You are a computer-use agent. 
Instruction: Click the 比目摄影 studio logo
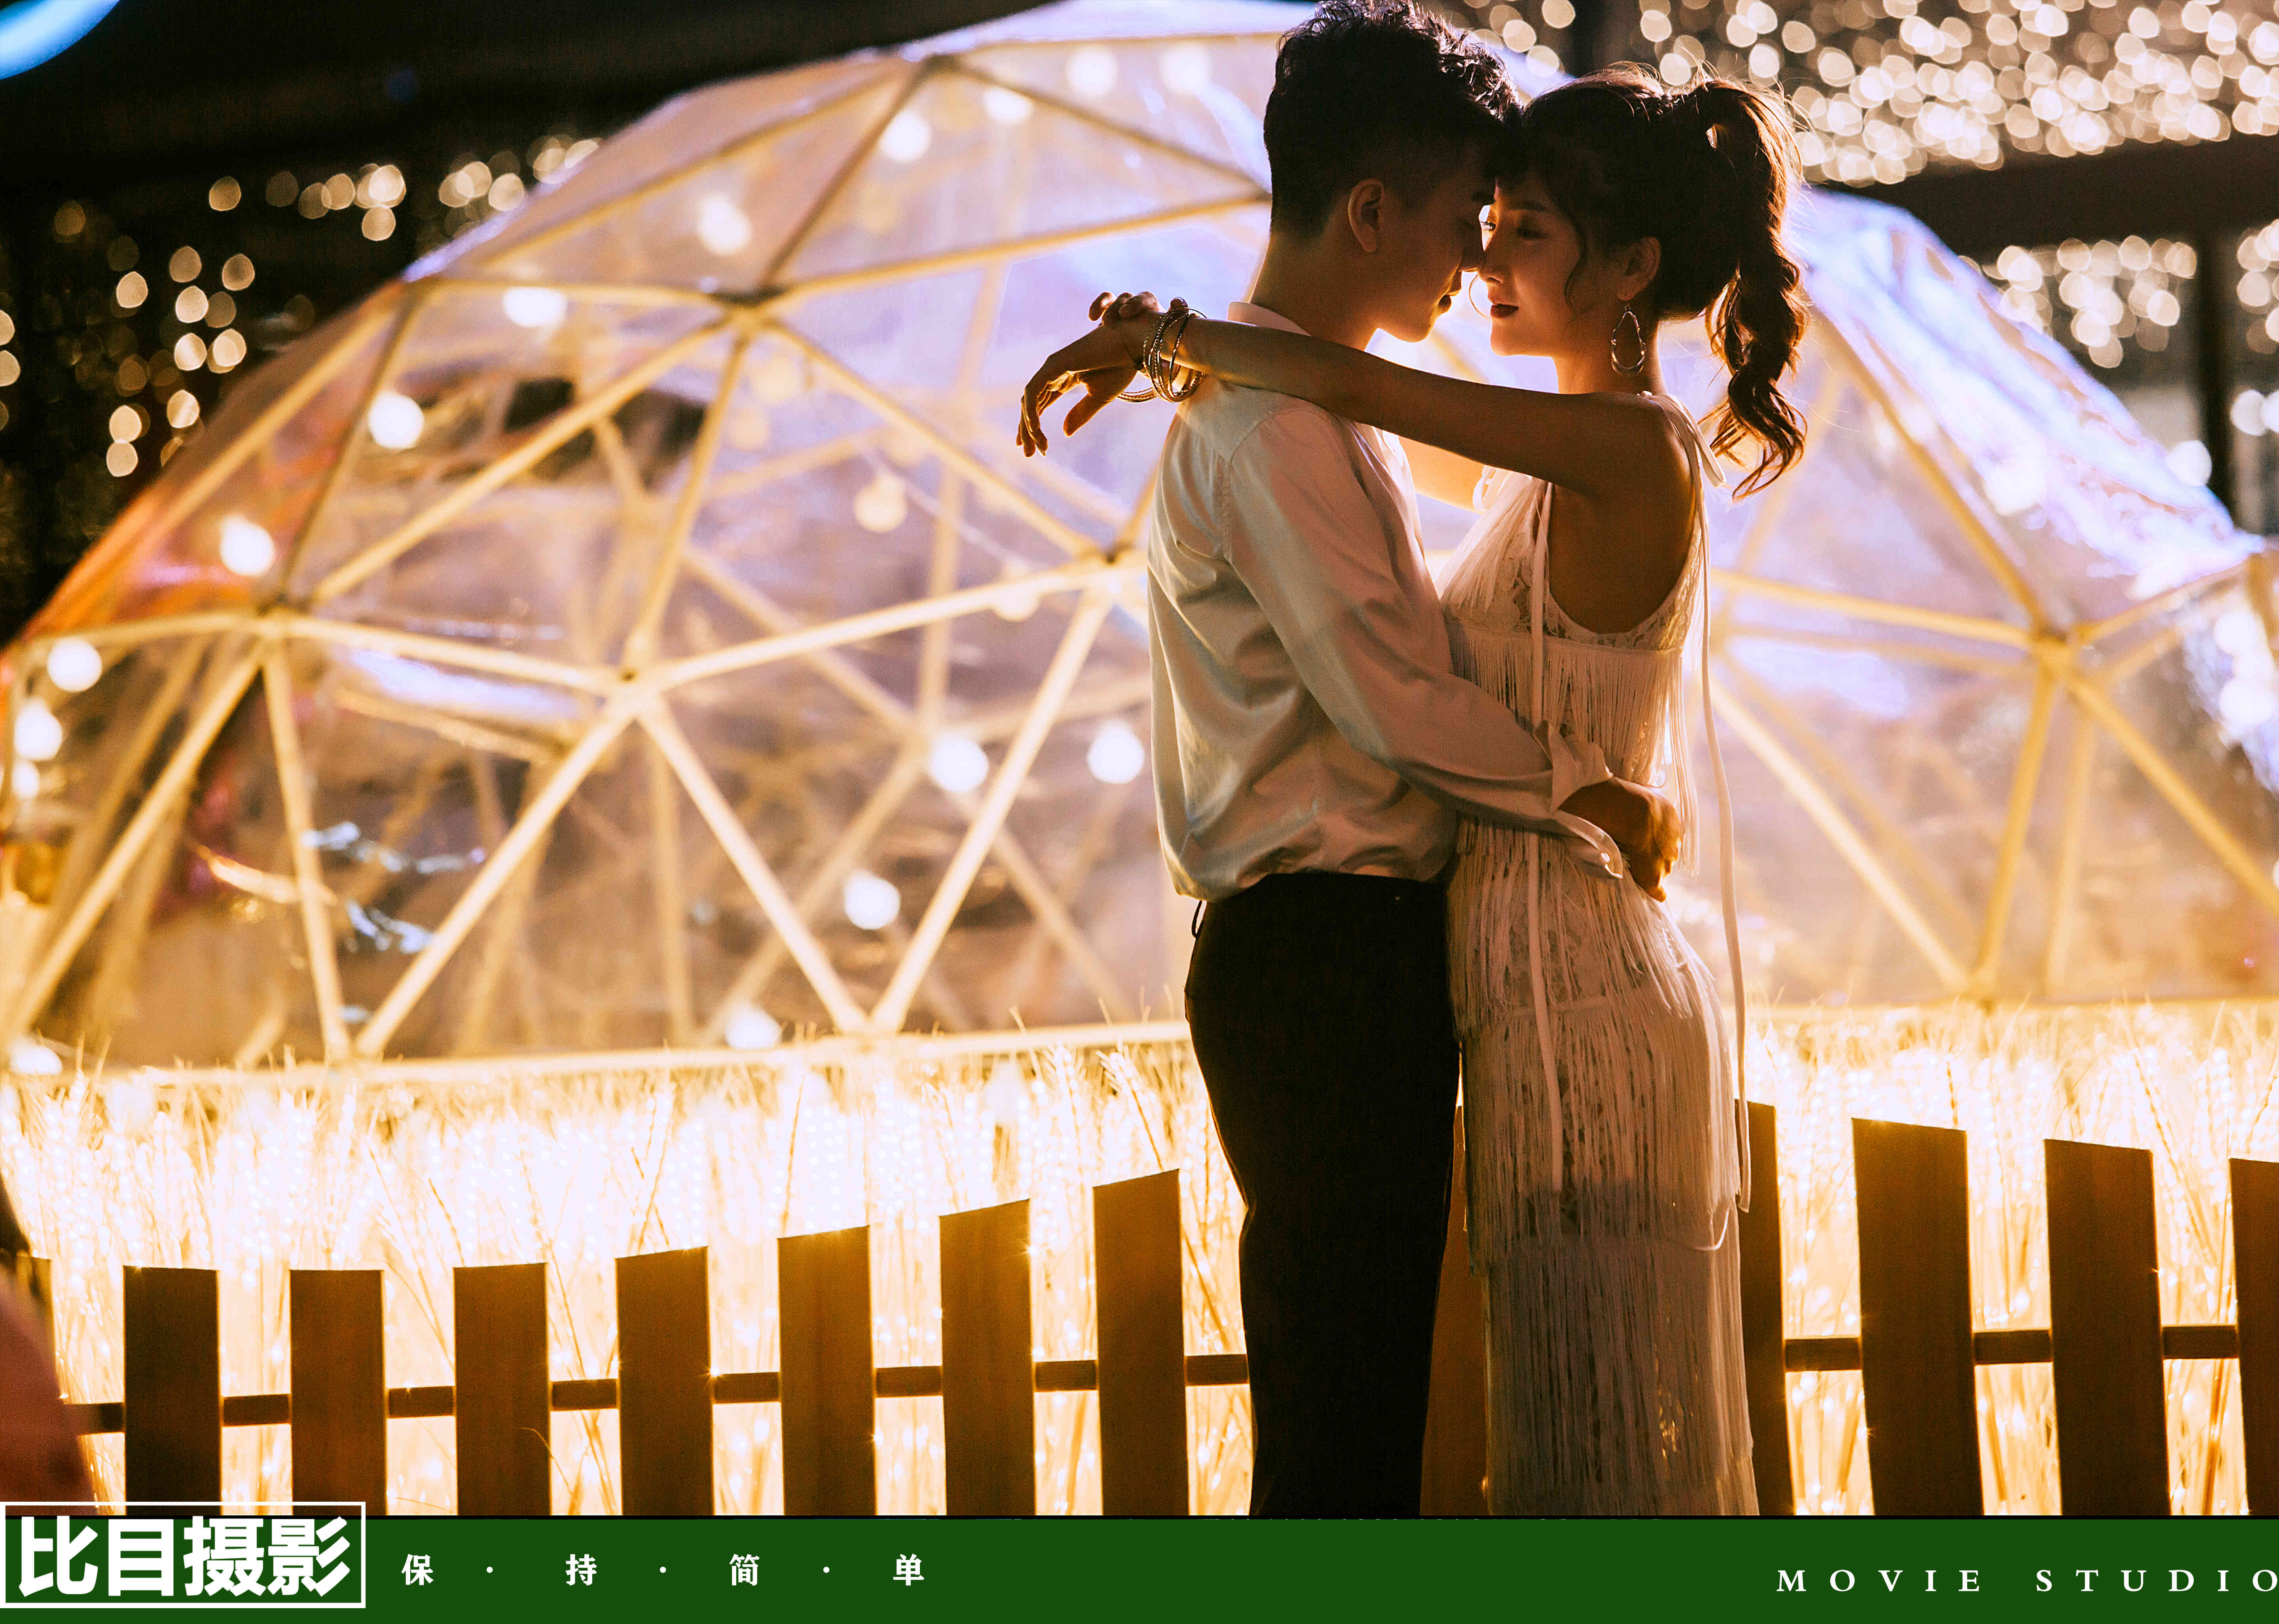pyautogui.click(x=183, y=1555)
